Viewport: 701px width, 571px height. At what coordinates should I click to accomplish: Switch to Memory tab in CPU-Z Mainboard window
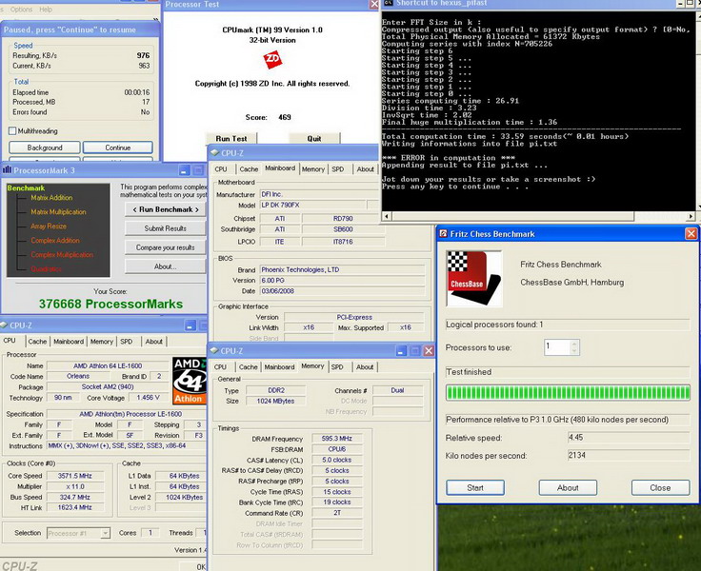coord(313,169)
